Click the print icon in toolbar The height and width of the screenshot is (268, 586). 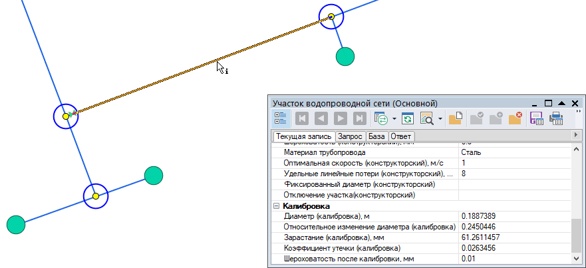tap(556, 119)
